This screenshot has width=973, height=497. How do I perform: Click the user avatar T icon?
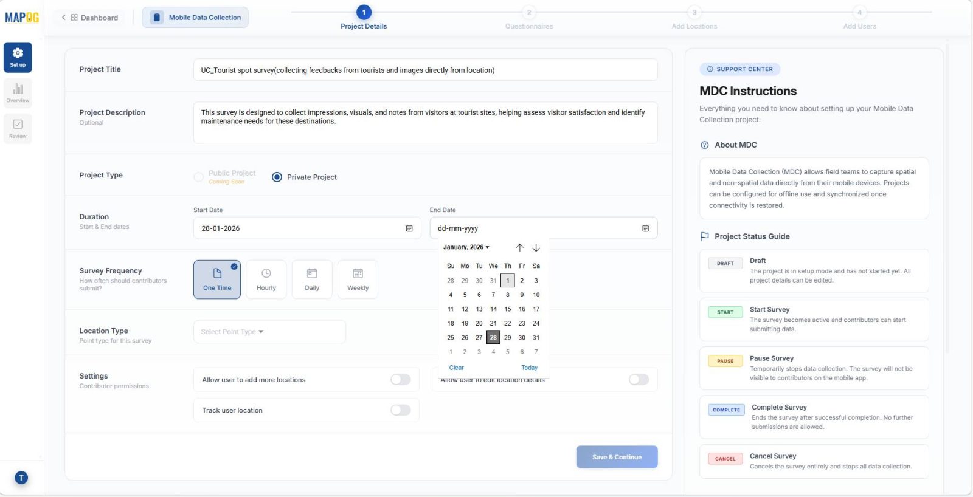click(x=21, y=478)
